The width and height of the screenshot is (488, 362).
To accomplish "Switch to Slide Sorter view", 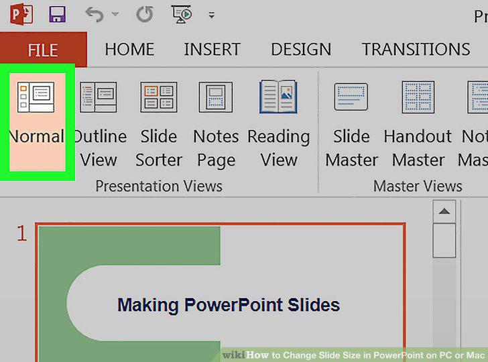I will [x=159, y=124].
